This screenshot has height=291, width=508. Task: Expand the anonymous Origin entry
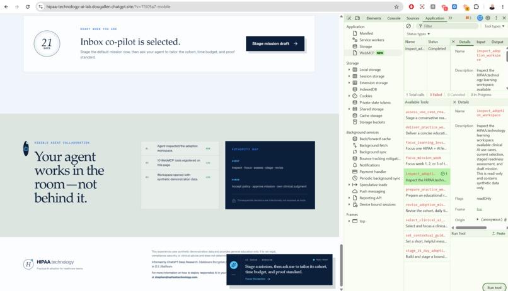(x=478, y=219)
